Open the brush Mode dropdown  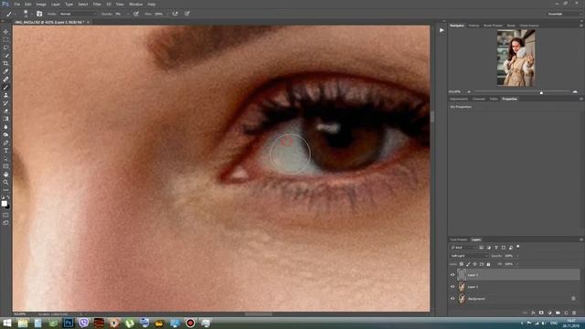click(78, 14)
